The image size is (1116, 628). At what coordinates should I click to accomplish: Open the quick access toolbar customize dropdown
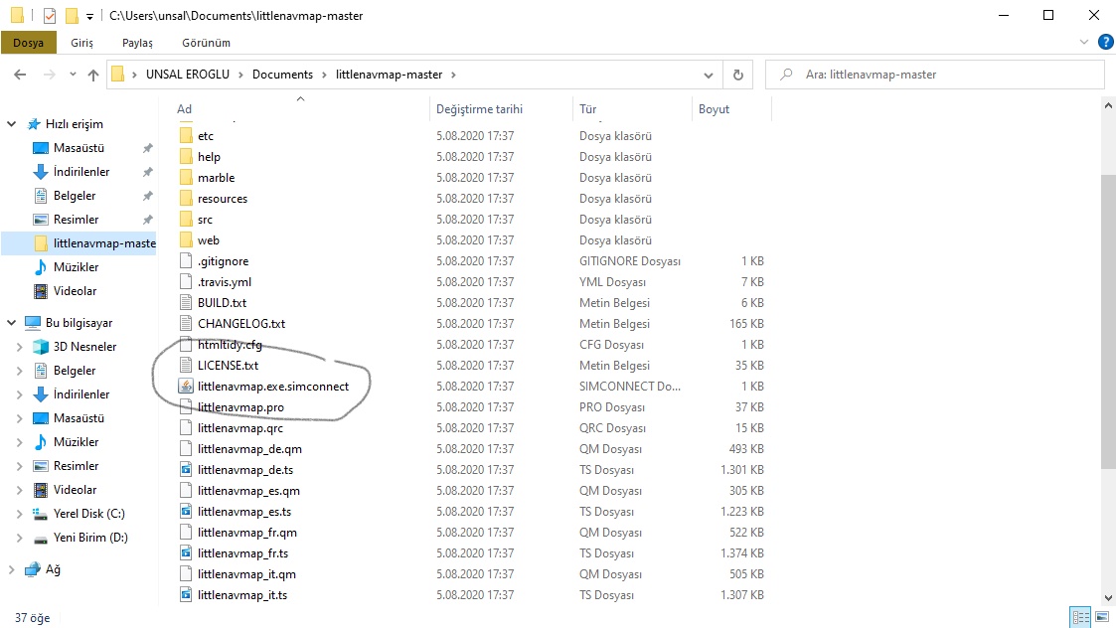(89, 16)
